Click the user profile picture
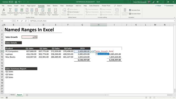176x99 pixels. (x=149, y=2)
